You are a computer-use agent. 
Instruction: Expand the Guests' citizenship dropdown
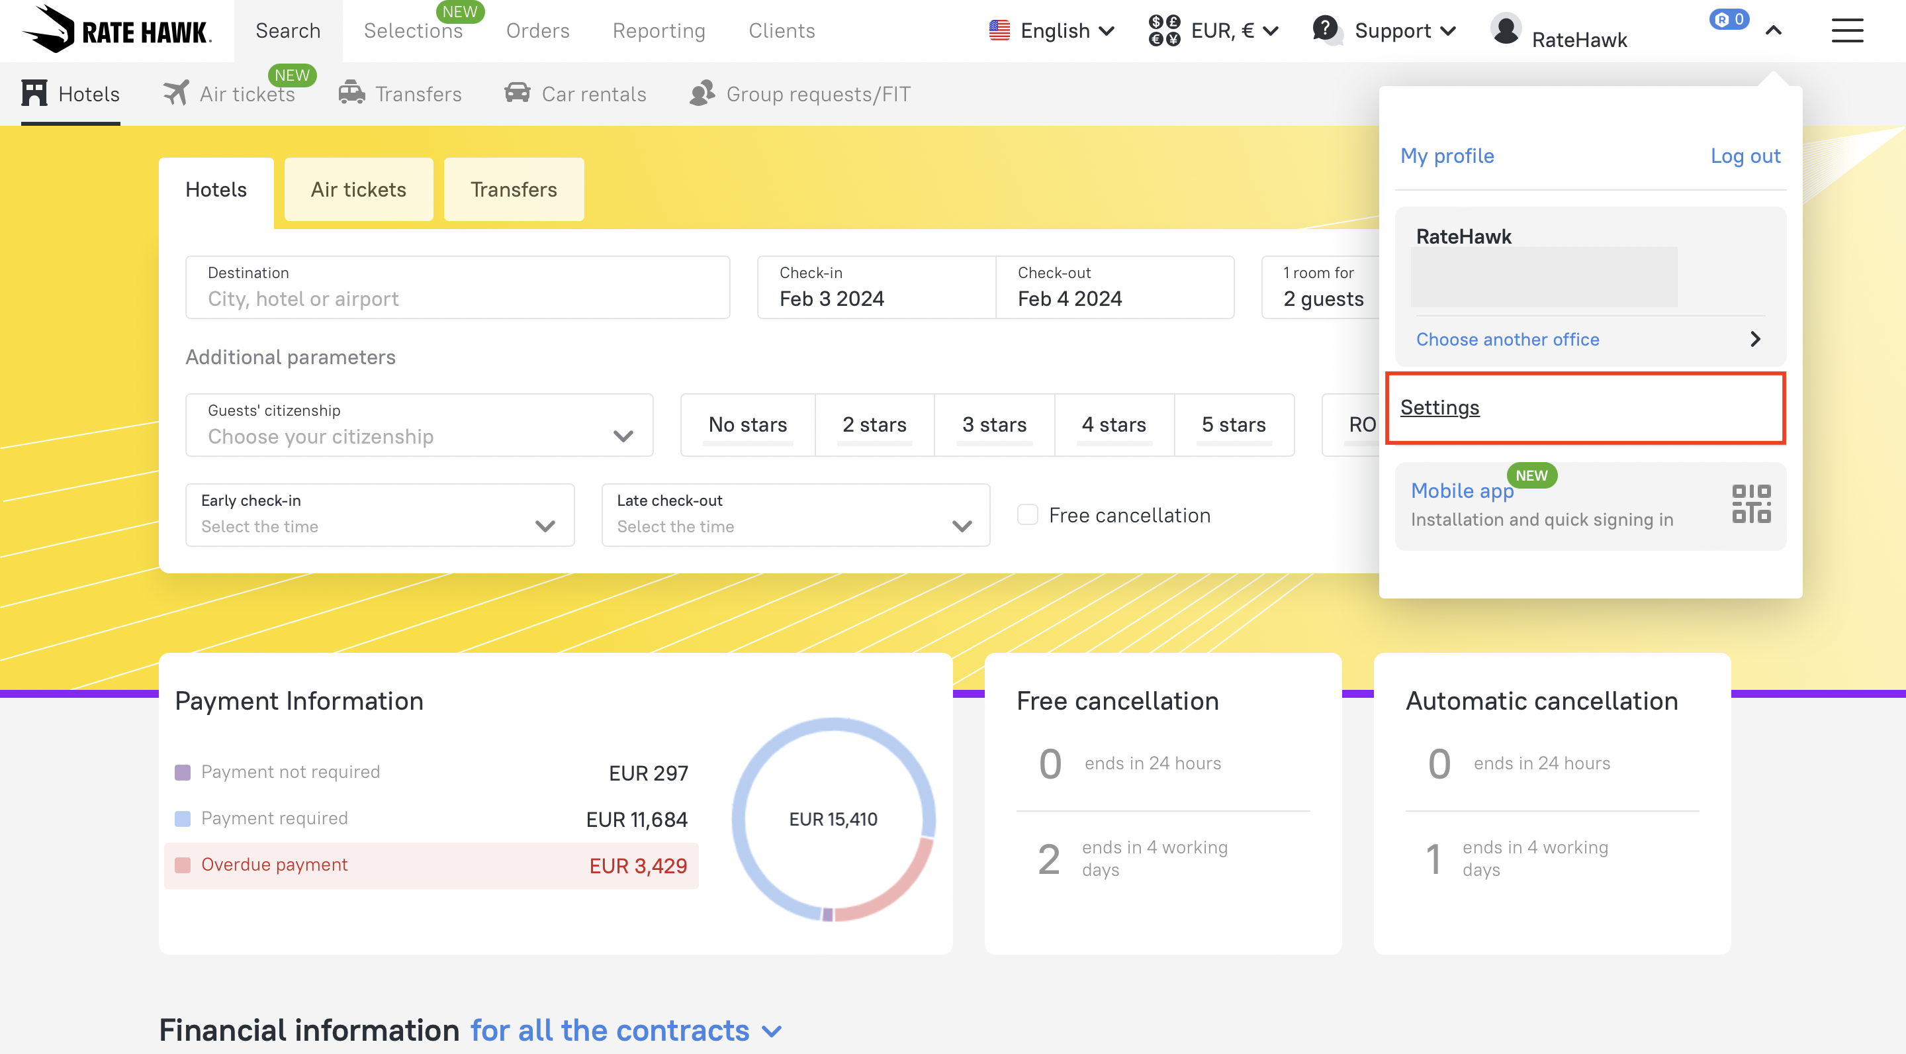pos(419,425)
